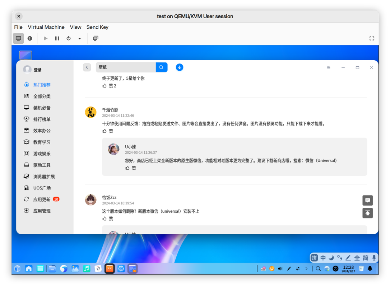Click the login avatar icon

click(27, 70)
